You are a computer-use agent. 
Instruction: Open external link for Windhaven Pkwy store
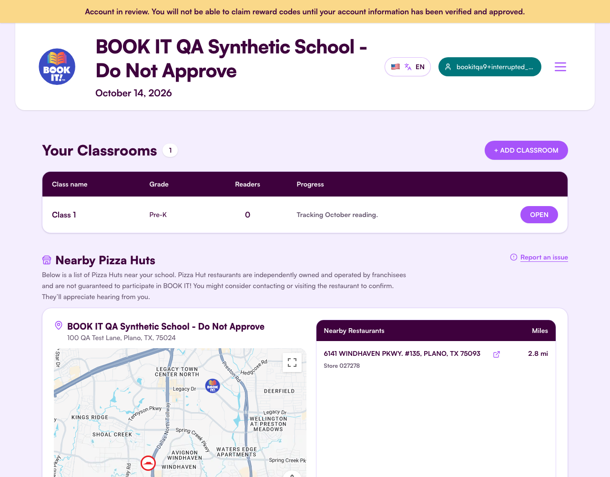497,354
